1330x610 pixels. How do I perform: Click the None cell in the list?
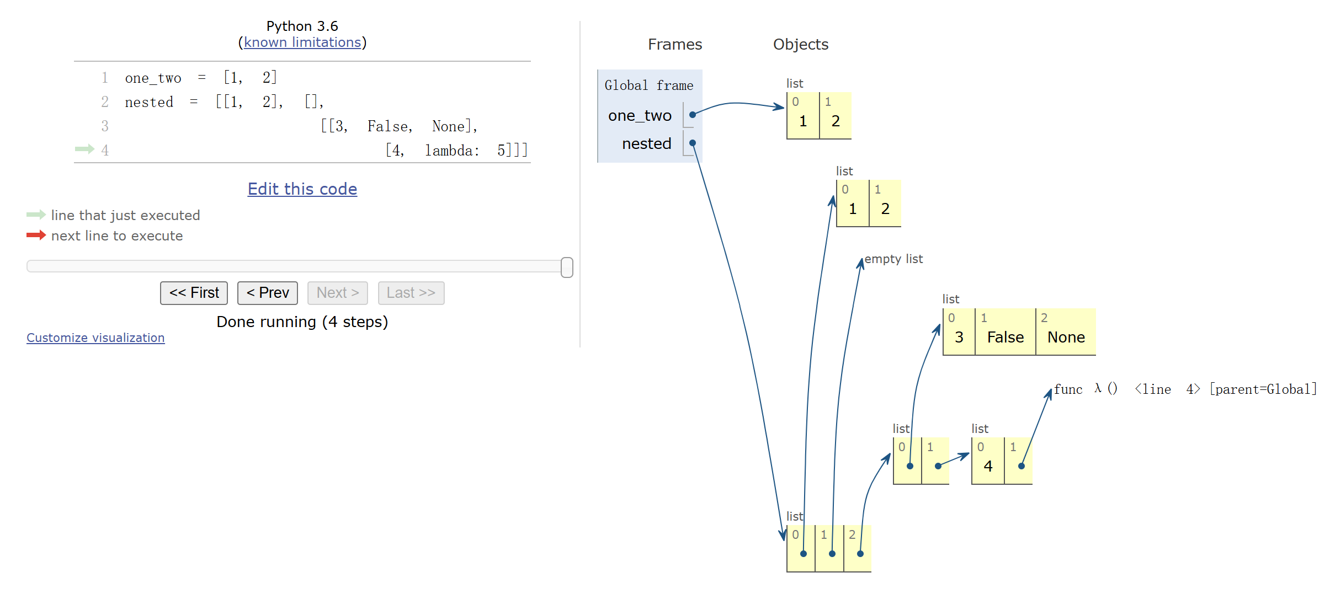pos(1066,332)
